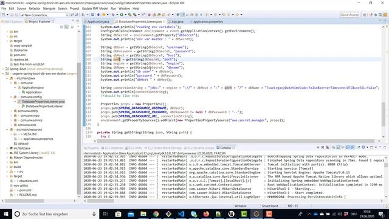Open Windows Start menu
Image resolution: width=389 pixels, height=219 pixels.
coord(6,214)
